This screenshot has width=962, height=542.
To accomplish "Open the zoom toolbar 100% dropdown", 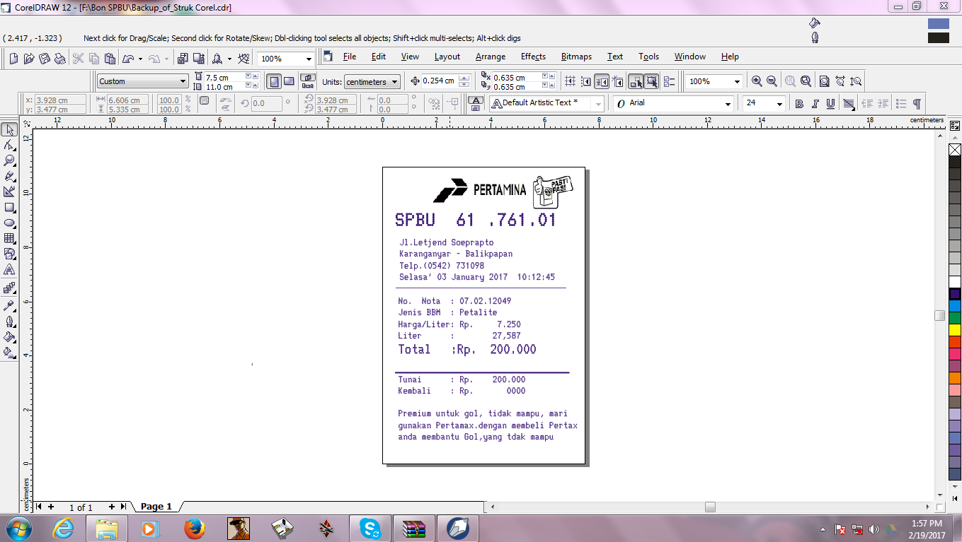I will pyautogui.click(x=738, y=81).
